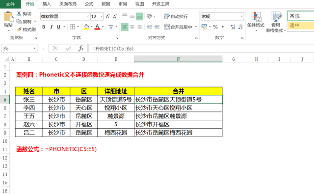This screenshot has height=194, width=314.
Task: Toggle bottom vertical alignment
Action: click(x=139, y=16)
